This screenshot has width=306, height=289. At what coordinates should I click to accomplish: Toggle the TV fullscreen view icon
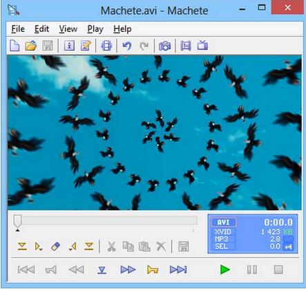click(x=202, y=46)
